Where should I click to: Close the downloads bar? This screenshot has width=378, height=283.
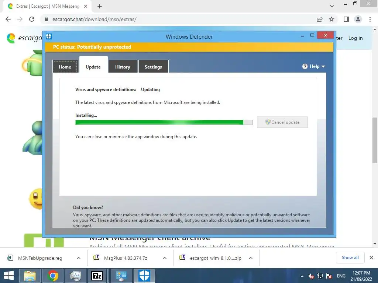pyautogui.click(x=371, y=258)
